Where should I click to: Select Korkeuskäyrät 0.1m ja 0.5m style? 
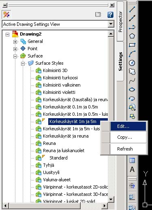[x=71, y=107]
